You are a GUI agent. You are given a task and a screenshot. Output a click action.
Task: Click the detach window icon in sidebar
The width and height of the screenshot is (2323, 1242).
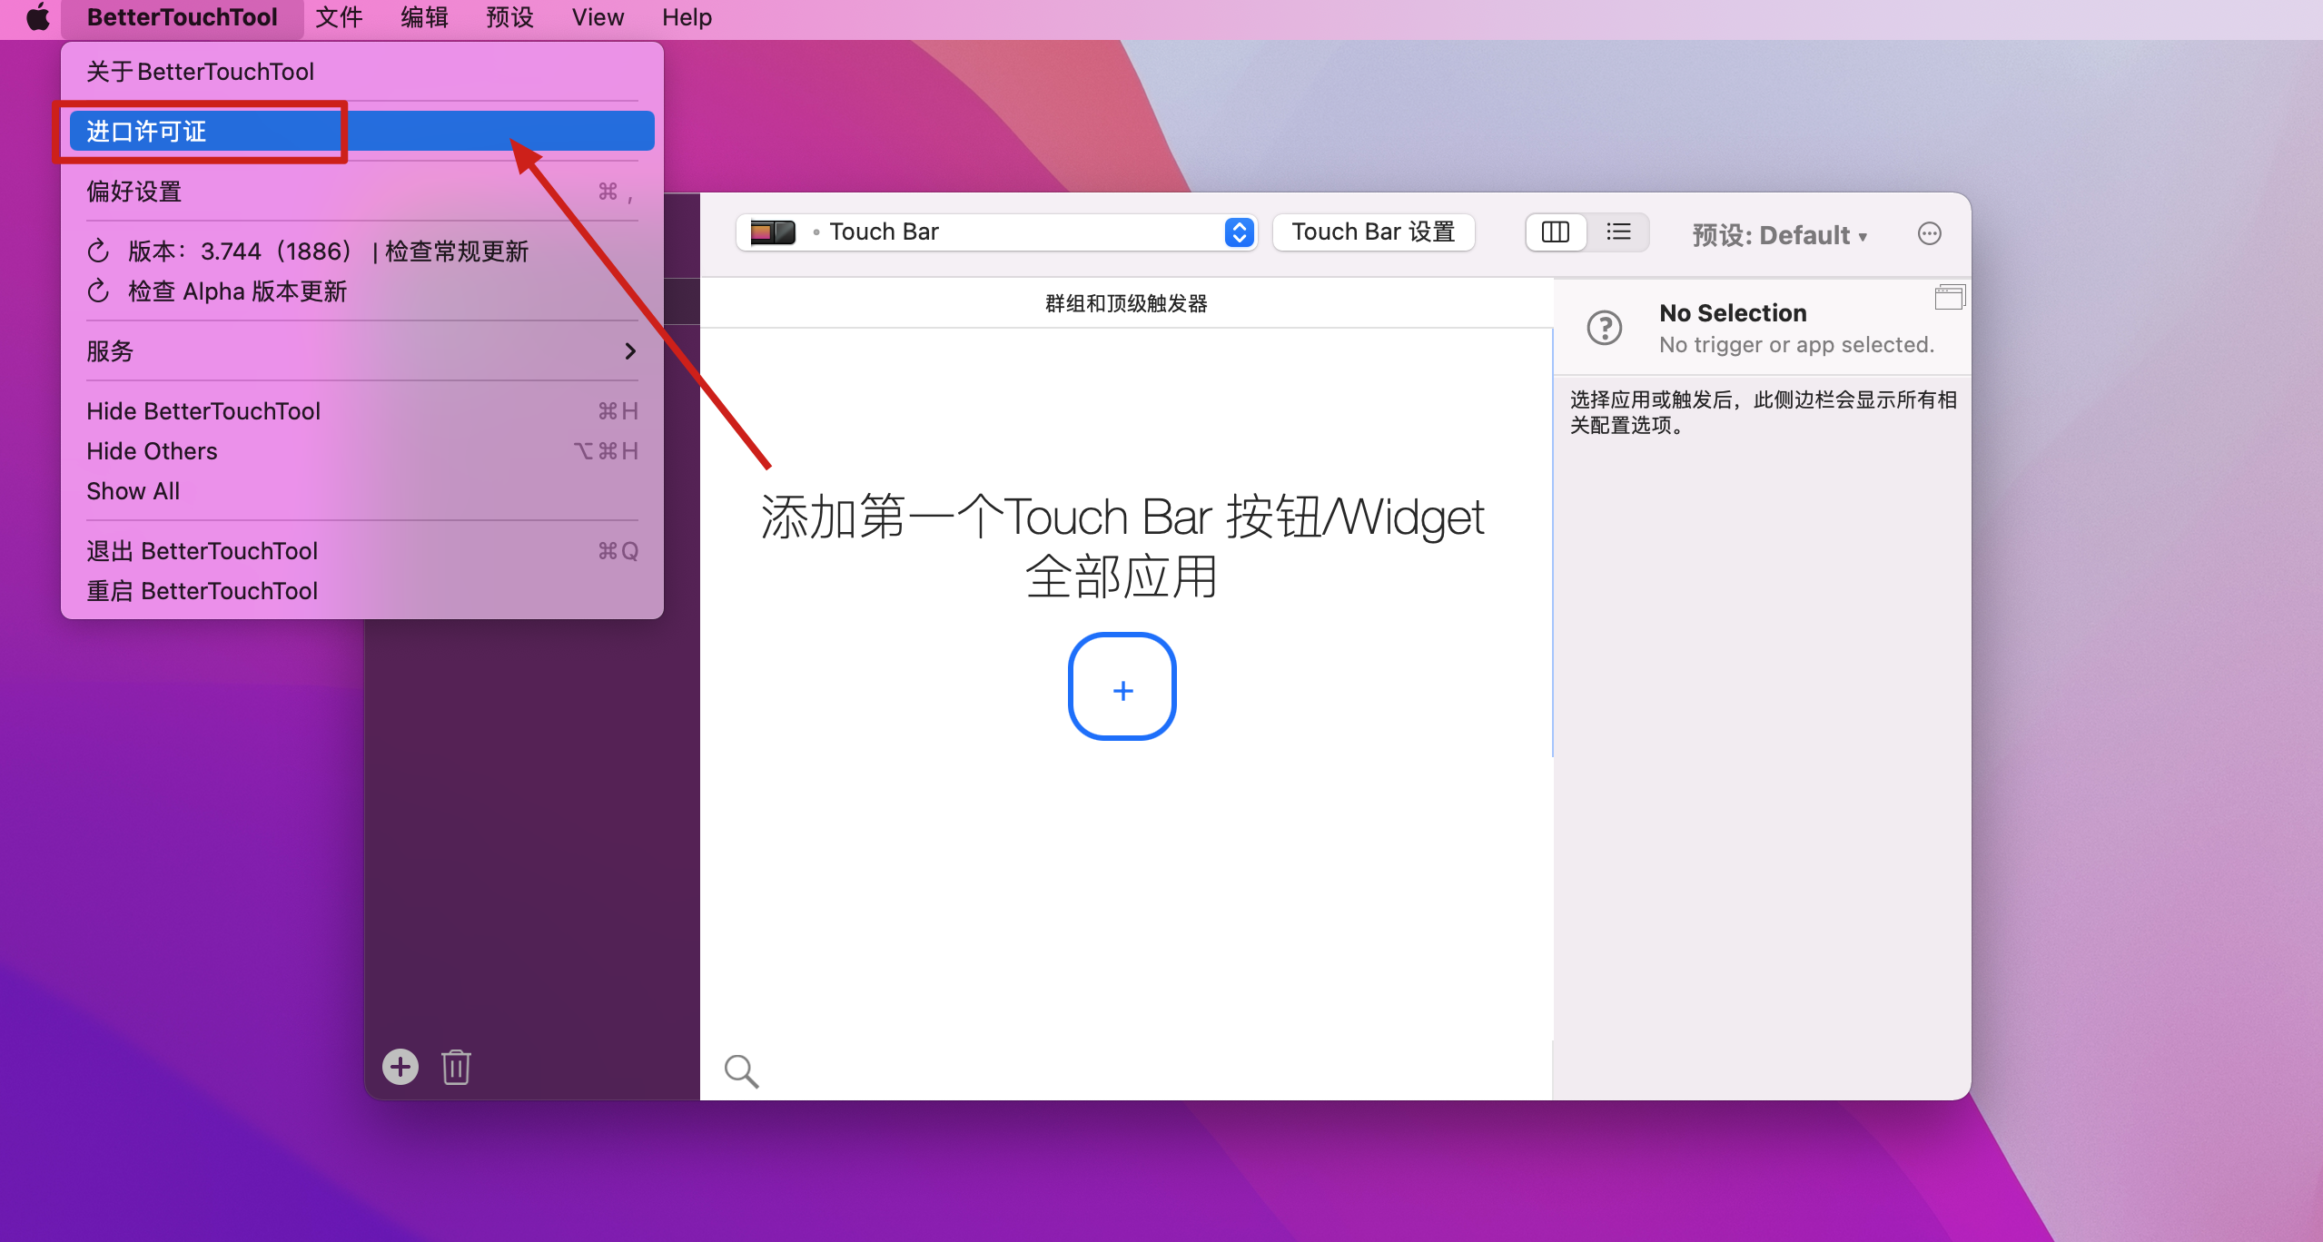1949,297
